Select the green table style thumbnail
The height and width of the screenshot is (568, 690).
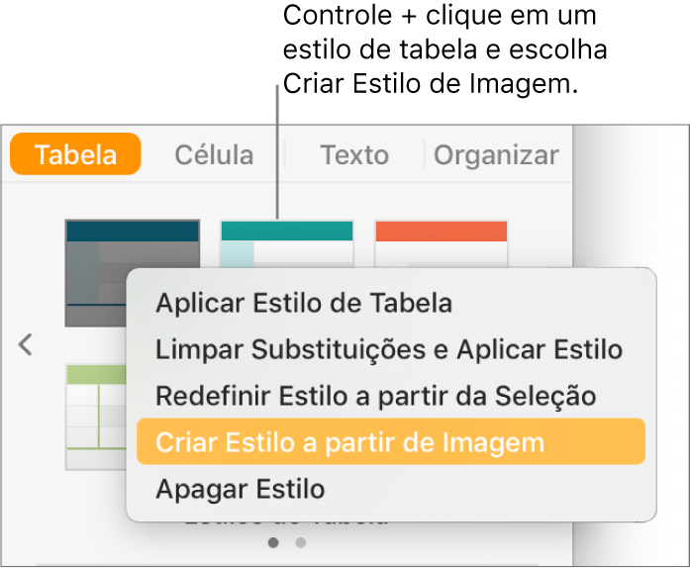pos(96,416)
